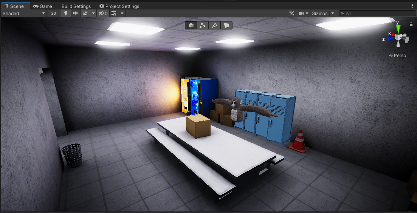
Task: Toggle 2D view mode
Action: tap(54, 13)
